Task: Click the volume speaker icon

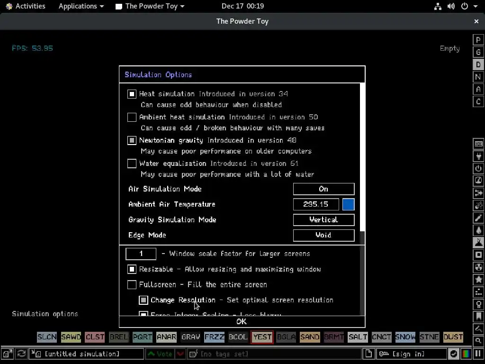Action: tap(451, 6)
